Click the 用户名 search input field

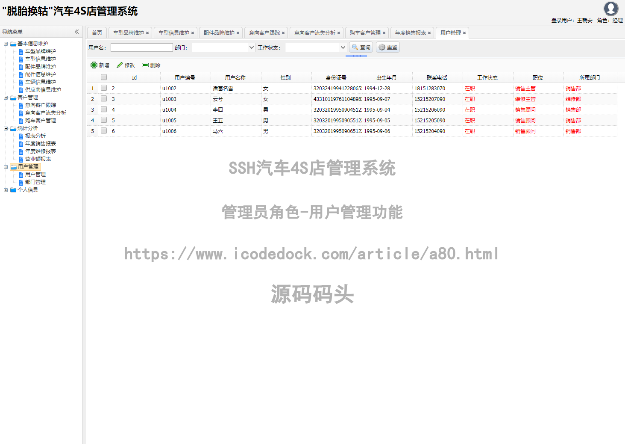[x=142, y=47]
